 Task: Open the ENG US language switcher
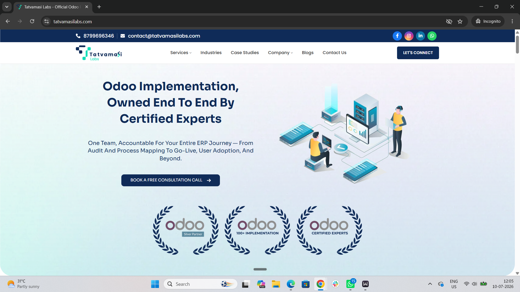454,284
